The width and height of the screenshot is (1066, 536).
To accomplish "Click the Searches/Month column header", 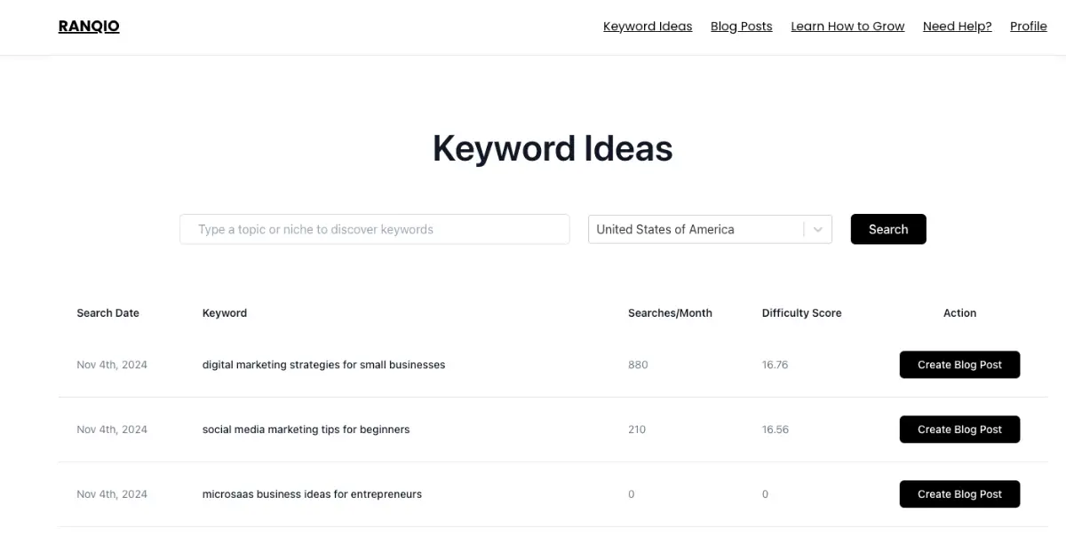I will coord(670,312).
